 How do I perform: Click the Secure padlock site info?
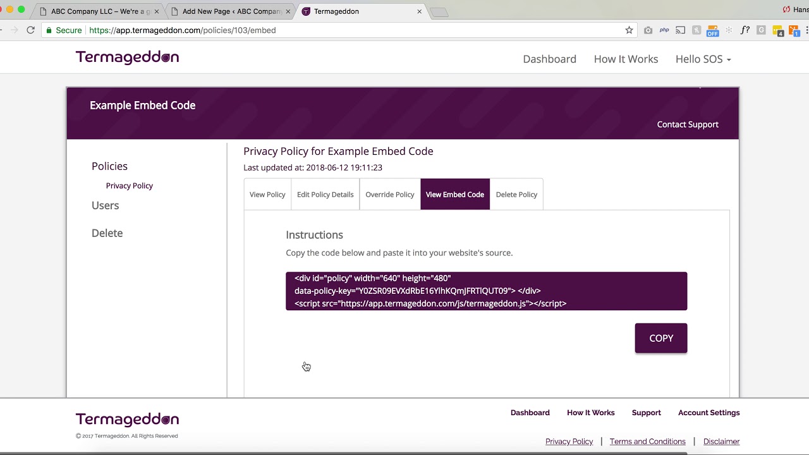click(x=64, y=30)
